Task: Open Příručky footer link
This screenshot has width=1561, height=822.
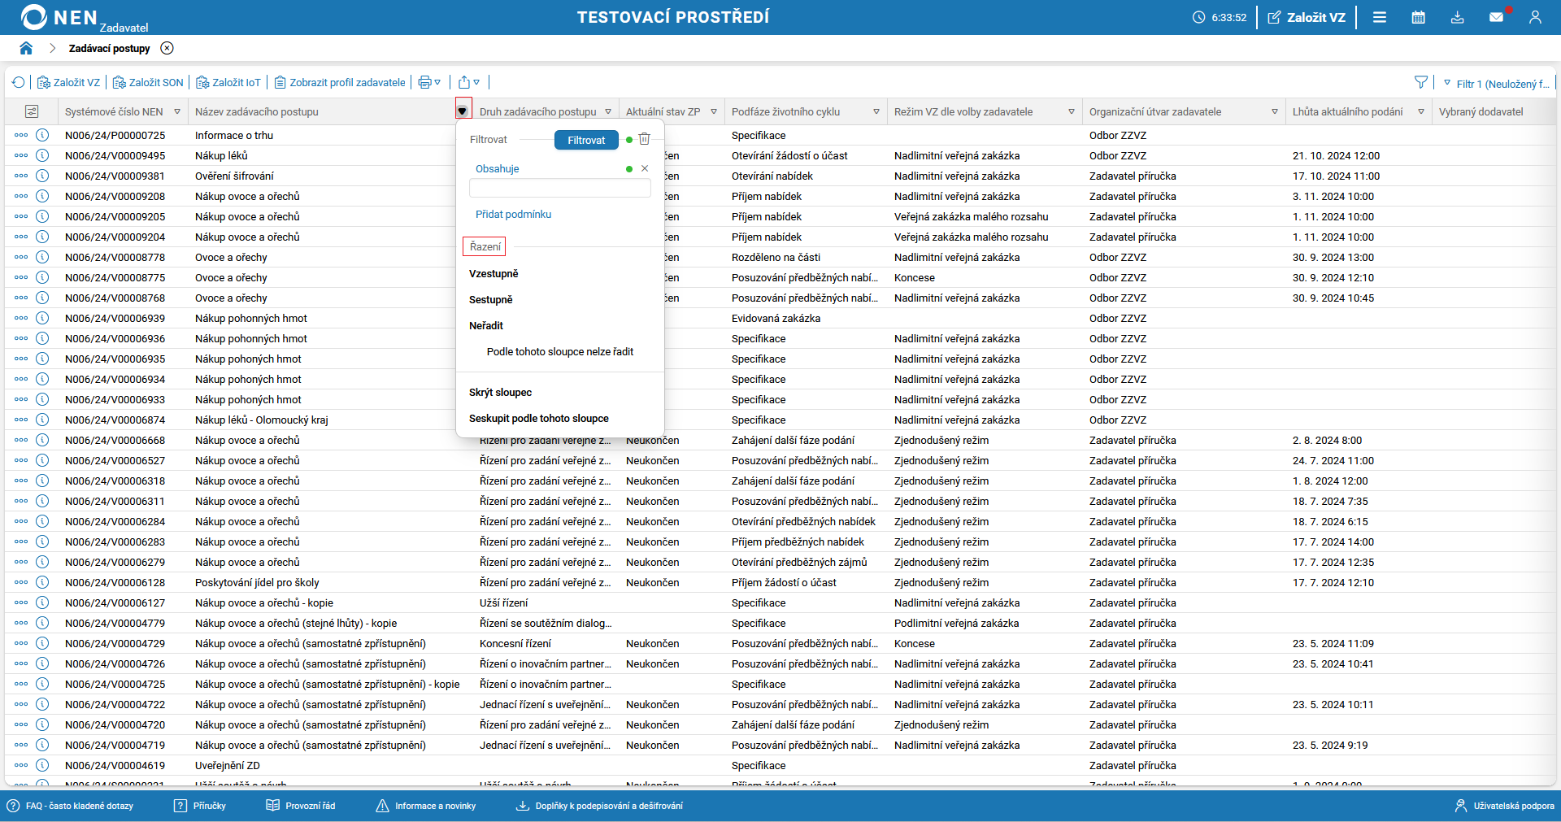Action: pyautogui.click(x=200, y=806)
